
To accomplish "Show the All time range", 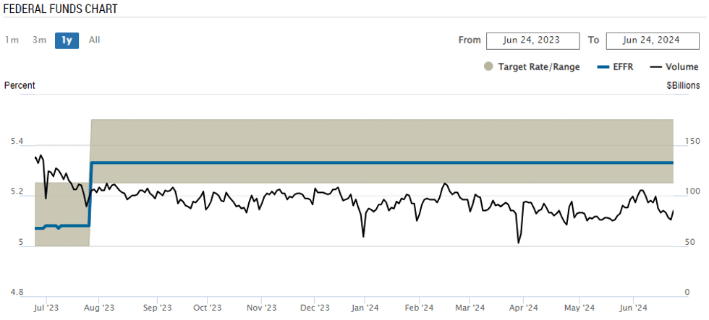I will click(95, 40).
